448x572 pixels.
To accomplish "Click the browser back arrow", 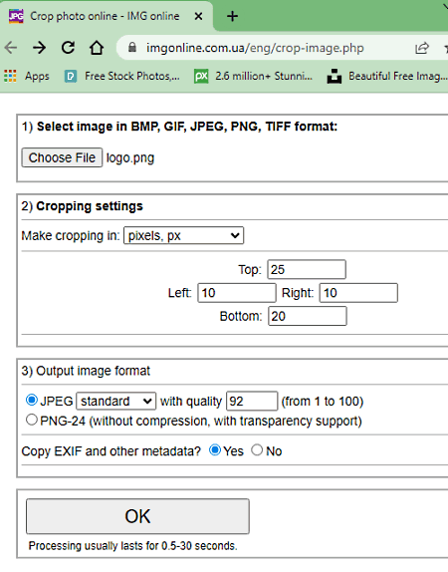I will 11,48.
